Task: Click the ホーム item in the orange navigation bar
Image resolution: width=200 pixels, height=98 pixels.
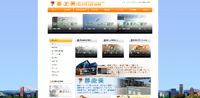Action: pos(54,10)
